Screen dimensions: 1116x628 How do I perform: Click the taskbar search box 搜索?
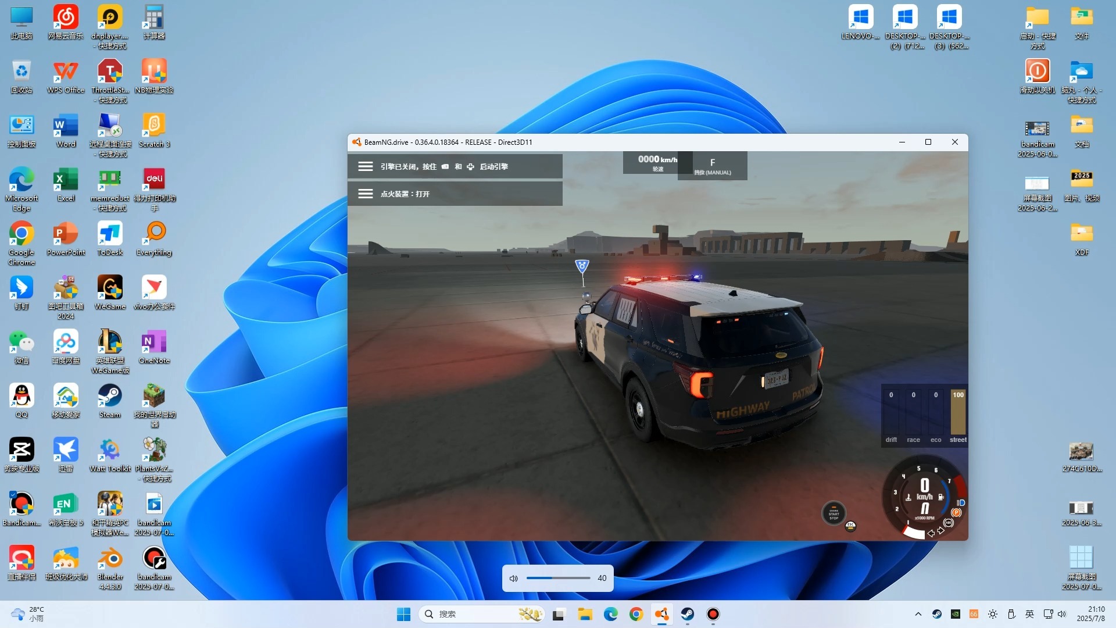click(482, 614)
